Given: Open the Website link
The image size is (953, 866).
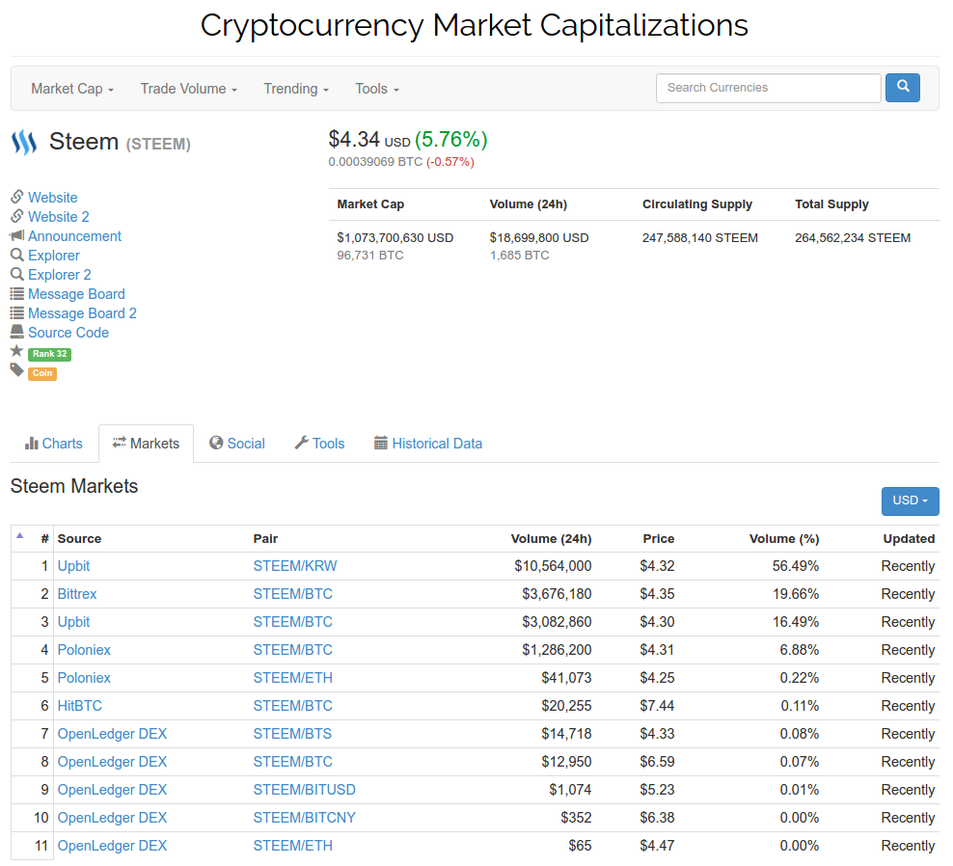Looking at the screenshot, I should tap(53, 198).
